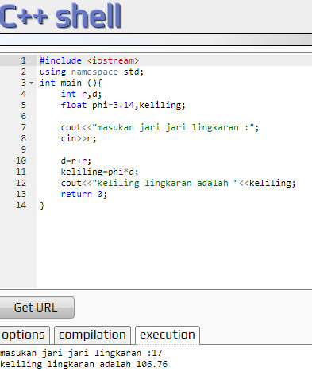The height and width of the screenshot is (387, 312).
Task: Select the execution tab
Action: click(168, 335)
